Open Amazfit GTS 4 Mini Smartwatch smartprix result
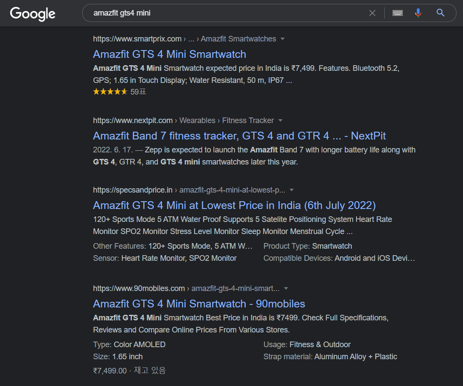Viewport: 463px width, 386px height. coord(170,54)
